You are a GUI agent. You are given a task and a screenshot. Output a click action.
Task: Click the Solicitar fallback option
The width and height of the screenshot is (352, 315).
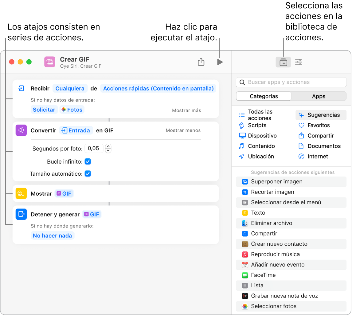(x=44, y=110)
